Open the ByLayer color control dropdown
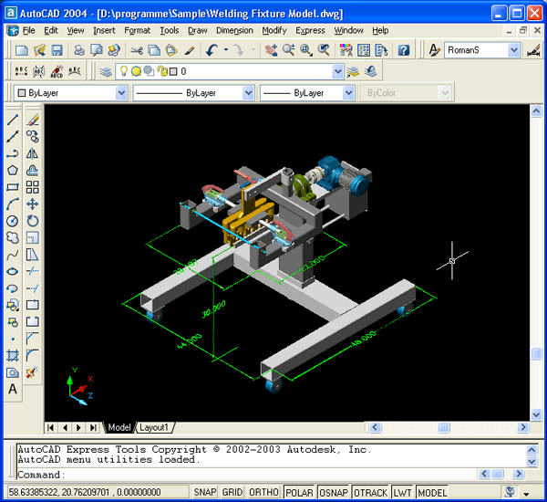The width and height of the screenshot is (547, 502). (121, 93)
